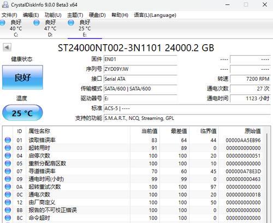Open the 编辑(E) menu
This screenshot has height=223, width=273.
(31, 15)
